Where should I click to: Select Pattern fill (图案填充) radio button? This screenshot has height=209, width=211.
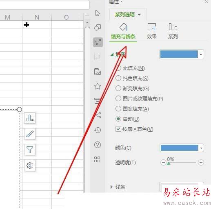(118, 109)
